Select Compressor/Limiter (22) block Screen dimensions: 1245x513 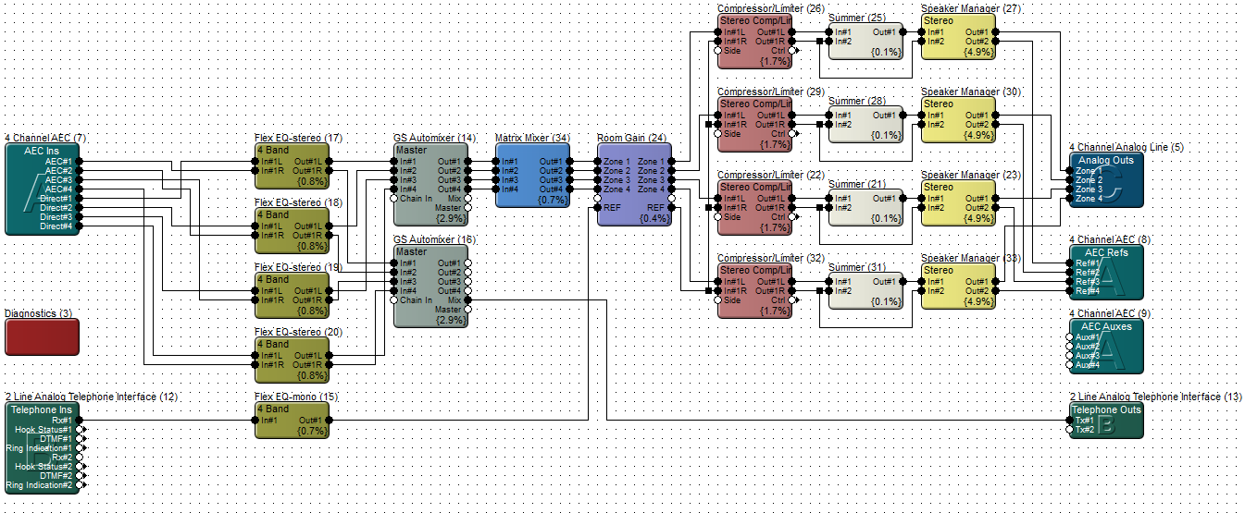click(754, 207)
